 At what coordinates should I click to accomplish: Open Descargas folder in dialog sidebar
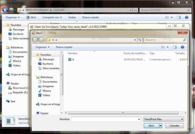48,59
